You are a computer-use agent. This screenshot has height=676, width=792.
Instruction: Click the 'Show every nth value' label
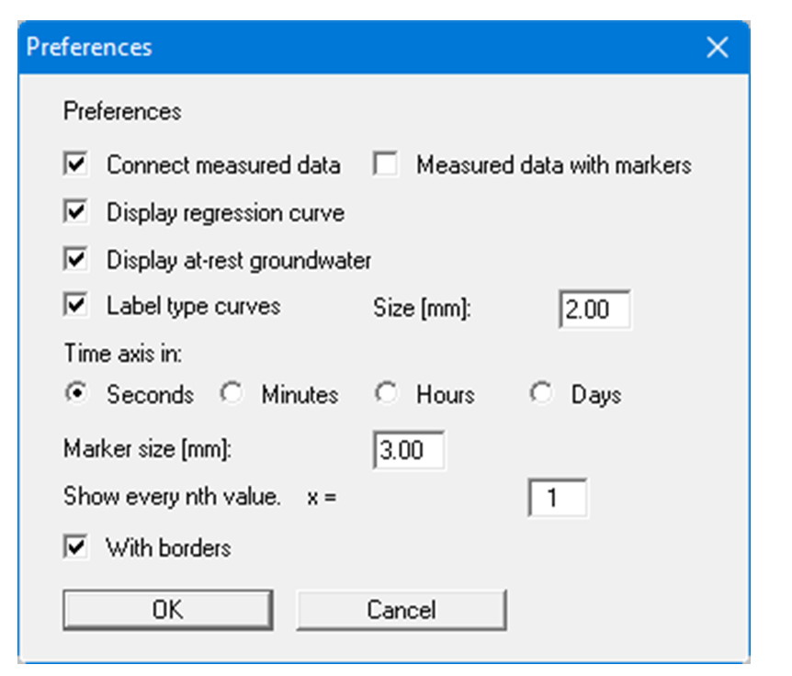point(171,497)
